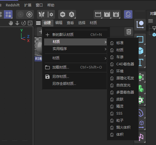Open the 材质 menu in material manager bar
Image resolution: width=156 pixels, height=145 pixels.
pos(93,23)
